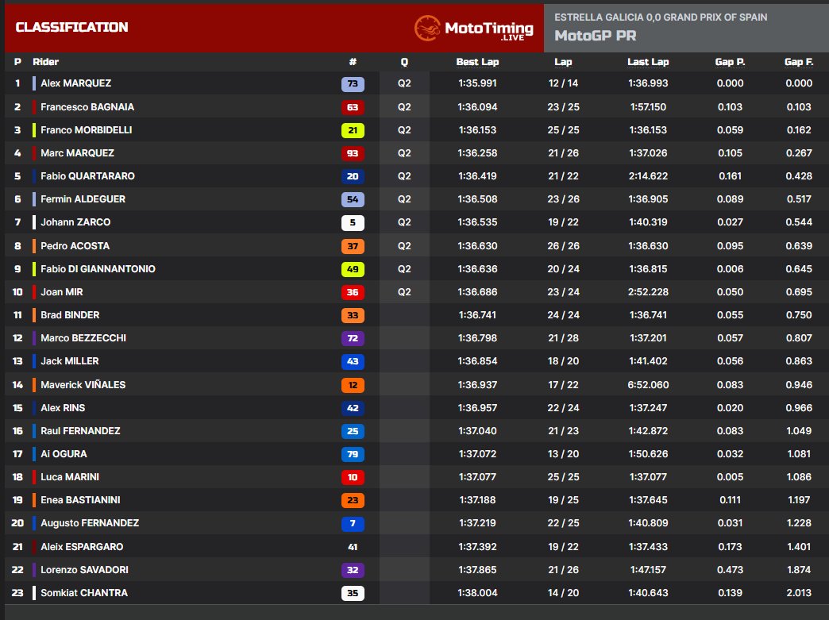Viewport: 829px width, 620px height.
Task: Click Franco Morbidelli's number 21 badge
Action: click(353, 130)
